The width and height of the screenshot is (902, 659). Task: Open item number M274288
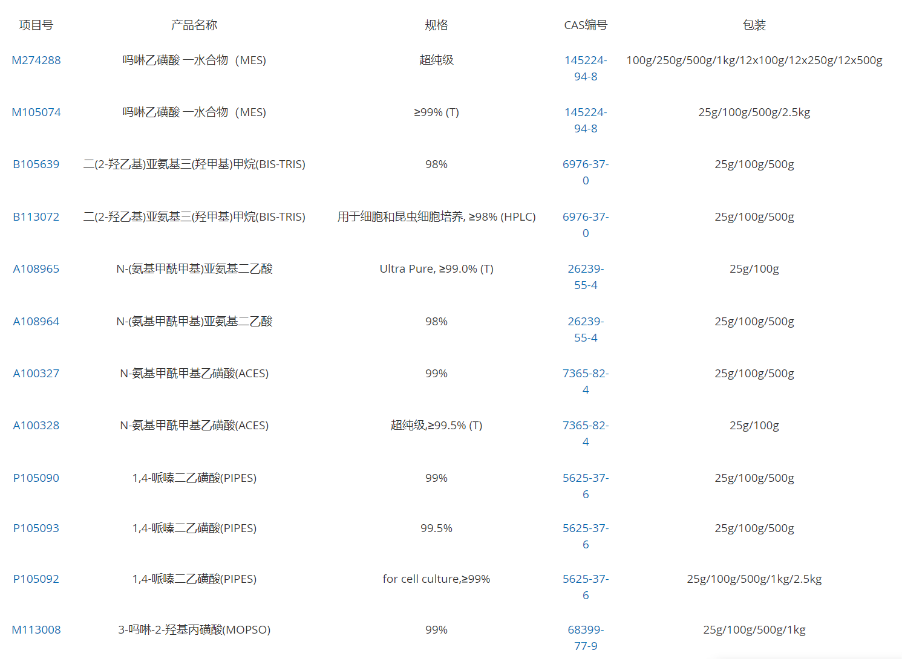pos(36,60)
